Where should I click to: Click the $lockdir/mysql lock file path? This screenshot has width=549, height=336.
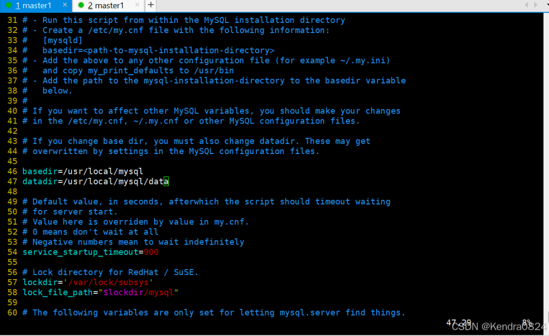(138, 292)
